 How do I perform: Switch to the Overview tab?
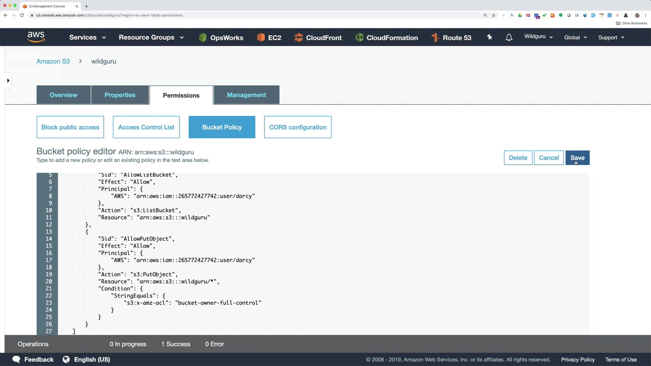pos(64,95)
